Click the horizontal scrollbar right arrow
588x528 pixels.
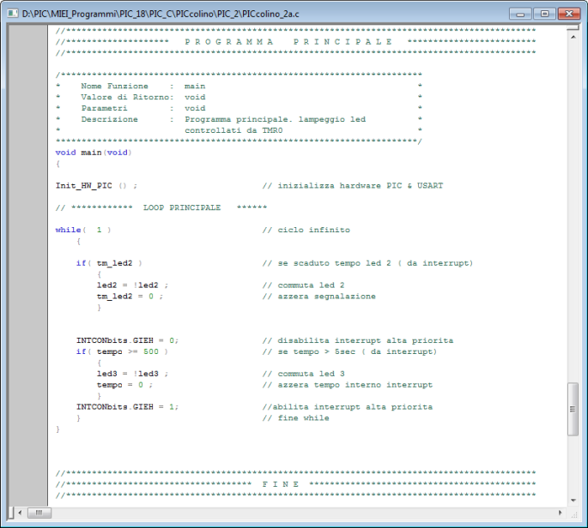pyautogui.click(x=560, y=513)
